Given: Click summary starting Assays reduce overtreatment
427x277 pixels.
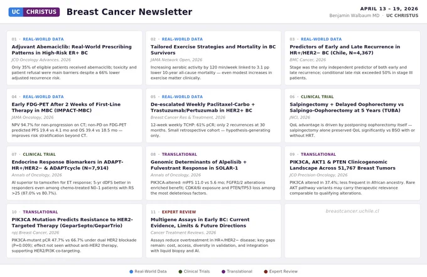Looking at the screenshot, I should 213,246.
